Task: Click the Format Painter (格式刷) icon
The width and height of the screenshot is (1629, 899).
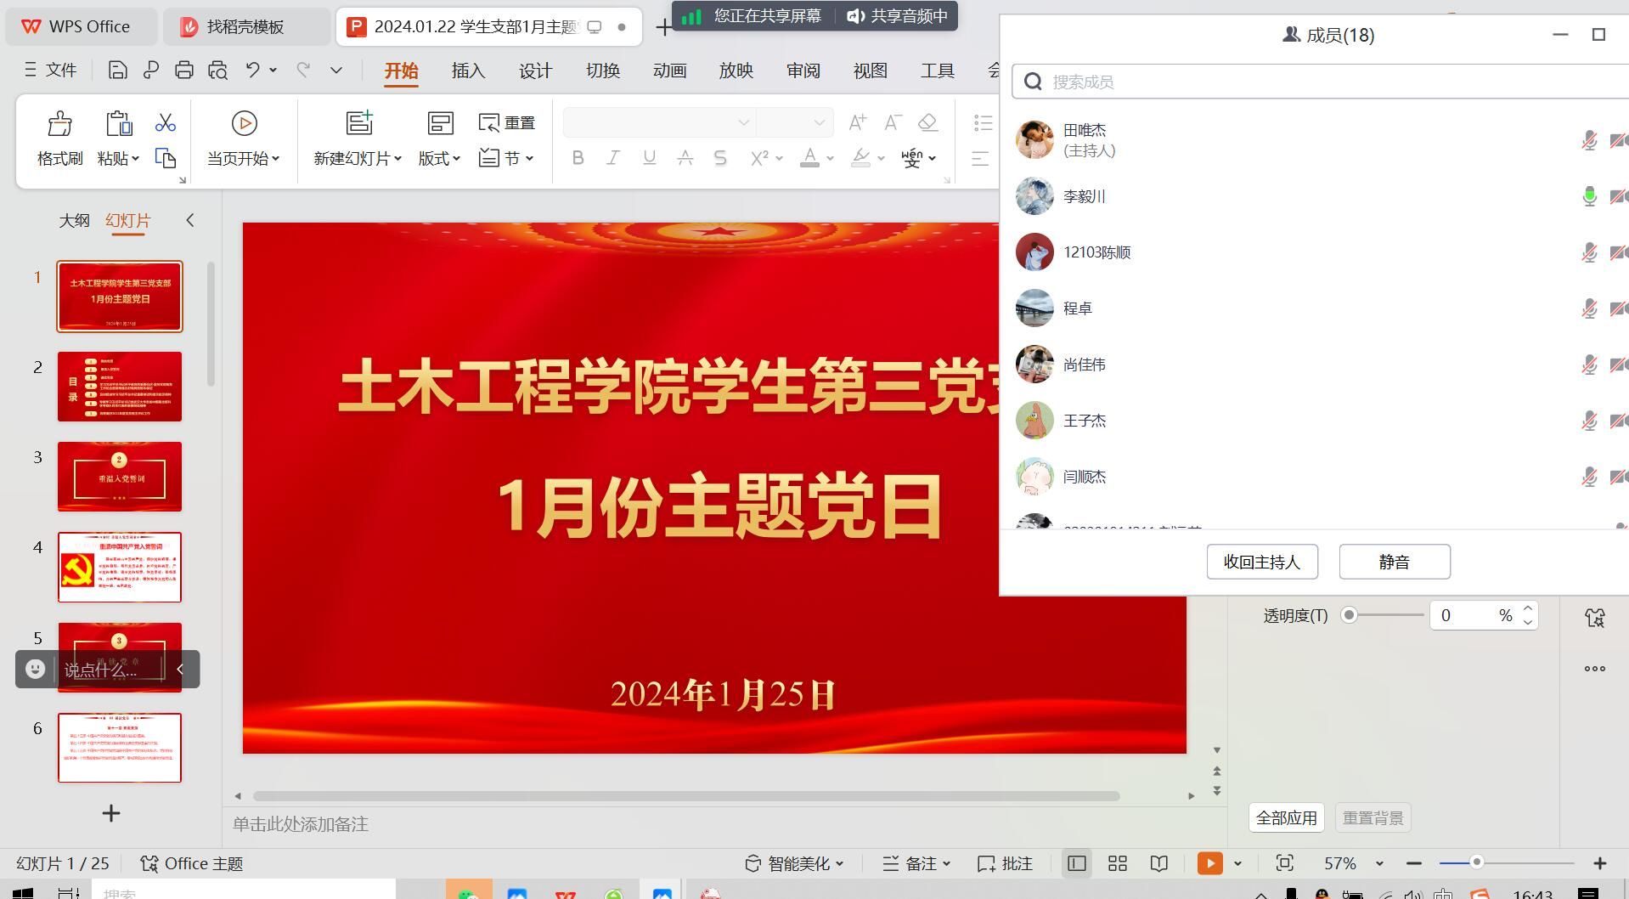Action: coord(59,124)
